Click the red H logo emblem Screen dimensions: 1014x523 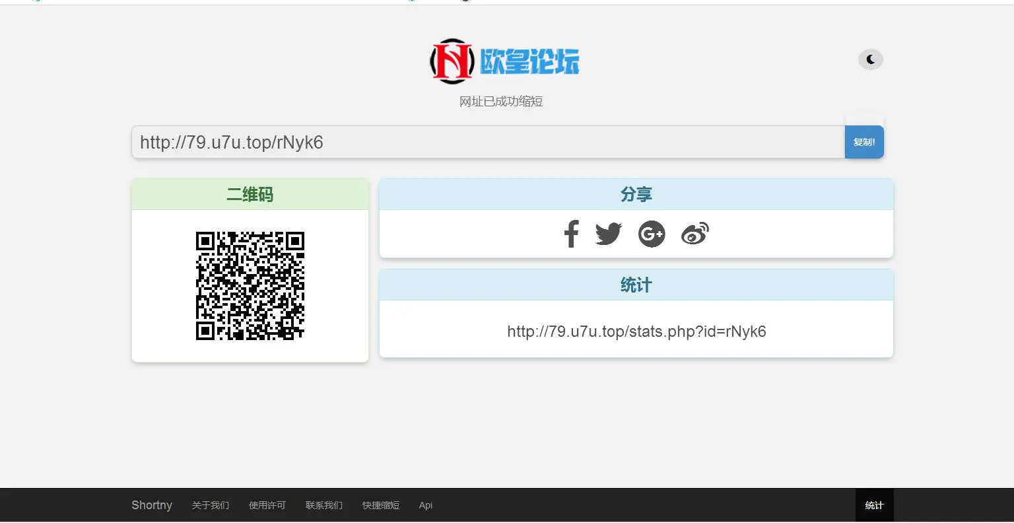[x=452, y=60]
